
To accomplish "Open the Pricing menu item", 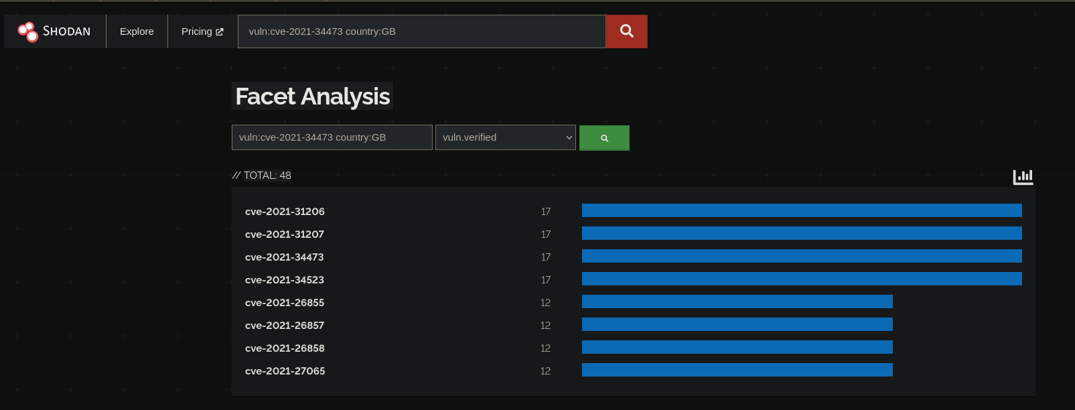I will coord(196,31).
